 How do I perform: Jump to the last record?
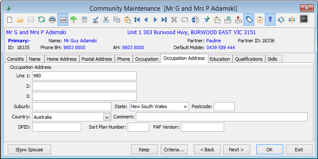click(x=164, y=20)
